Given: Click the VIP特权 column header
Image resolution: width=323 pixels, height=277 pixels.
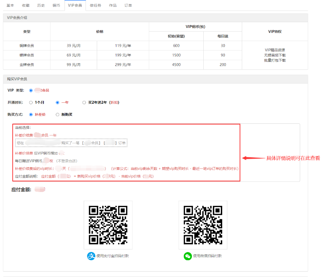Looking at the screenshot, I should [x=275, y=32].
